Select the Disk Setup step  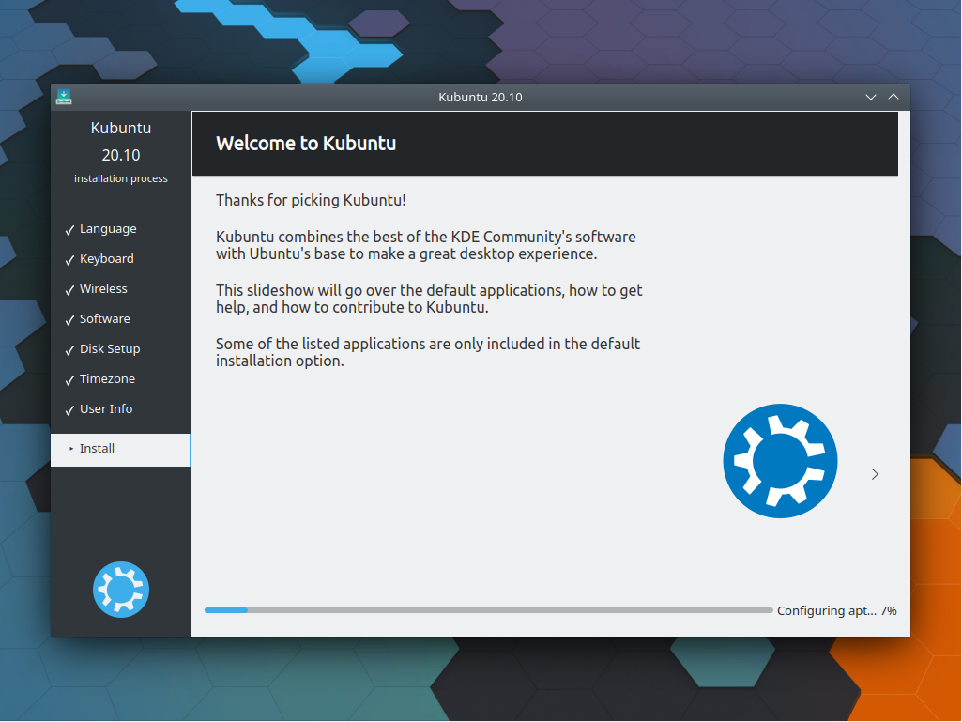102,349
